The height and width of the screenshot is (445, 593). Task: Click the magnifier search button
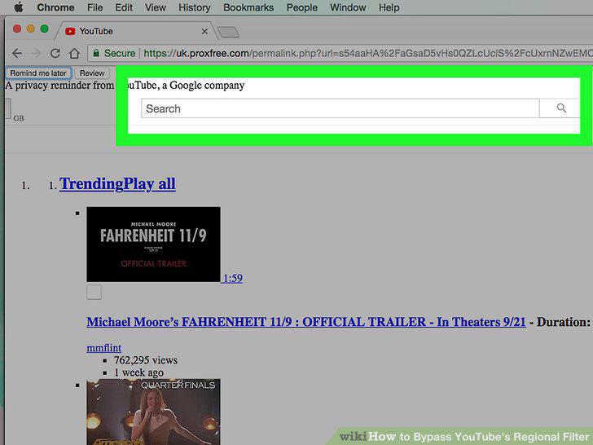pyautogui.click(x=561, y=108)
